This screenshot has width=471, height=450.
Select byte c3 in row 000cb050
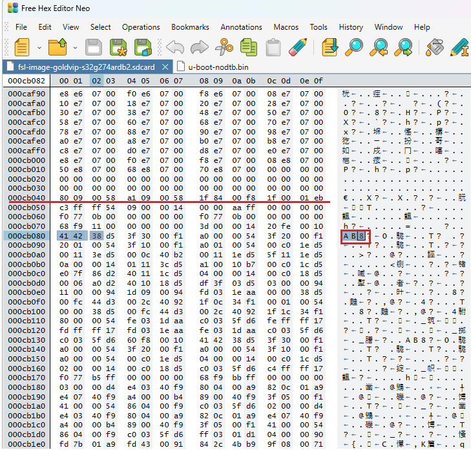coord(64,208)
